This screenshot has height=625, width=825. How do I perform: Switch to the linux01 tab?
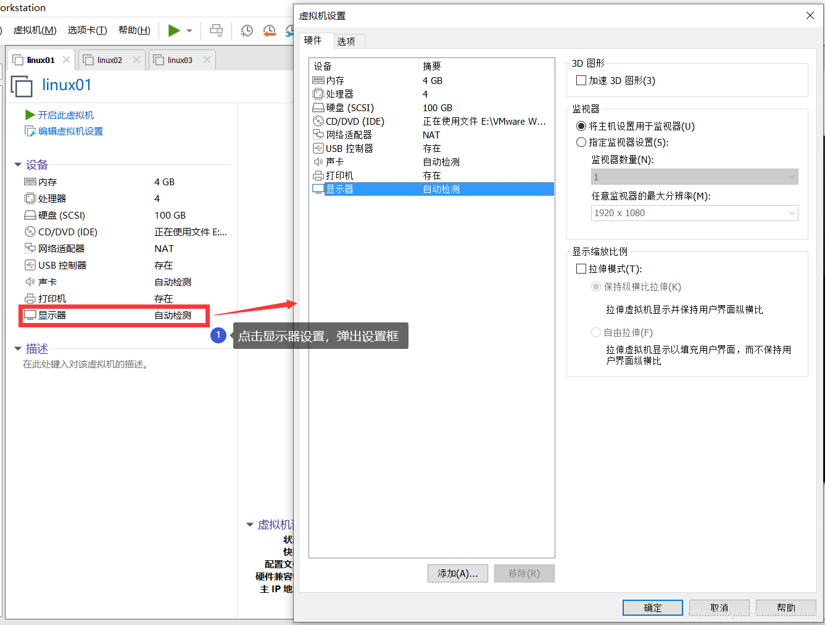point(41,60)
